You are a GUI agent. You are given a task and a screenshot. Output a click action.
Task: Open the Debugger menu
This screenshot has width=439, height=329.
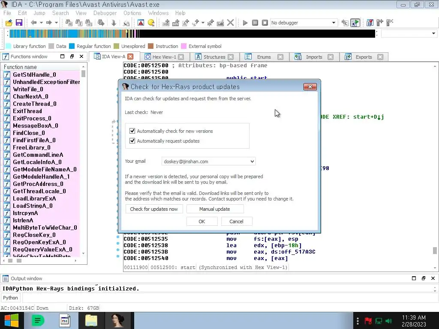pyautogui.click(x=105, y=13)
